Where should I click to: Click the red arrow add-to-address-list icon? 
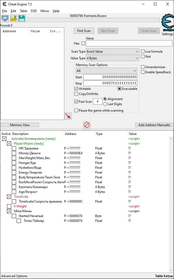click(x=68, y=116)
